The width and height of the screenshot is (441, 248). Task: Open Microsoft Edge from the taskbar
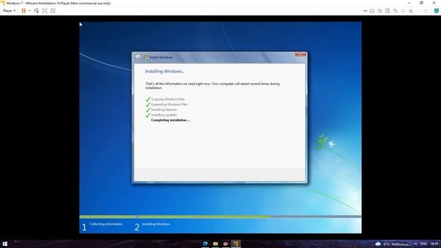click(205, 244)
